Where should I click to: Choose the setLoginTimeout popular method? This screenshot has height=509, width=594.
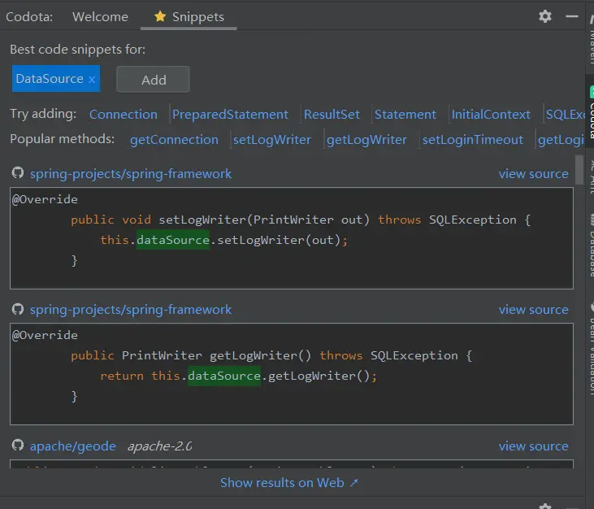[x=472, y=140]
